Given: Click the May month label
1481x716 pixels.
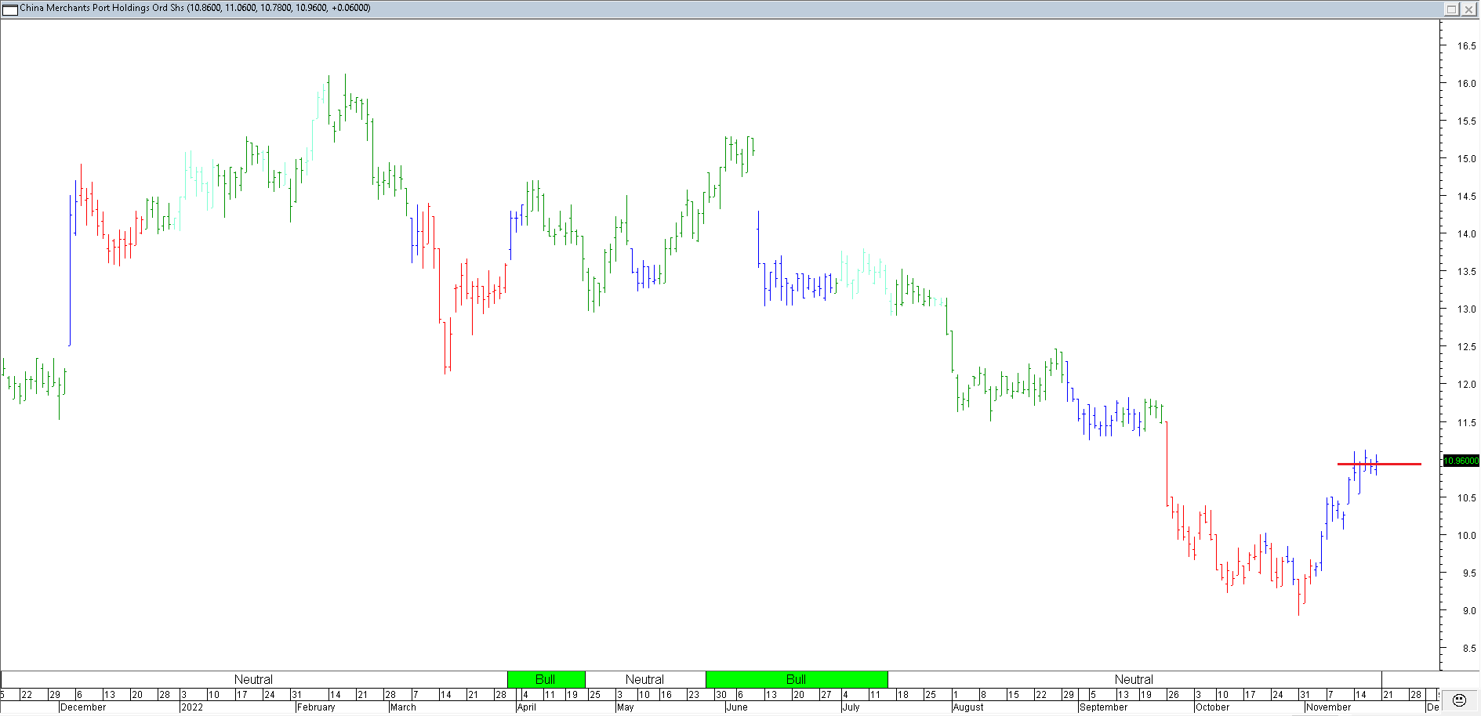Looking at the screenshot, I should [626, 707].
